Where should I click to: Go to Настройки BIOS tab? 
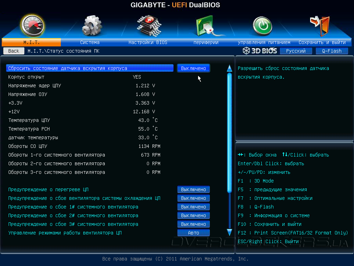148,42
